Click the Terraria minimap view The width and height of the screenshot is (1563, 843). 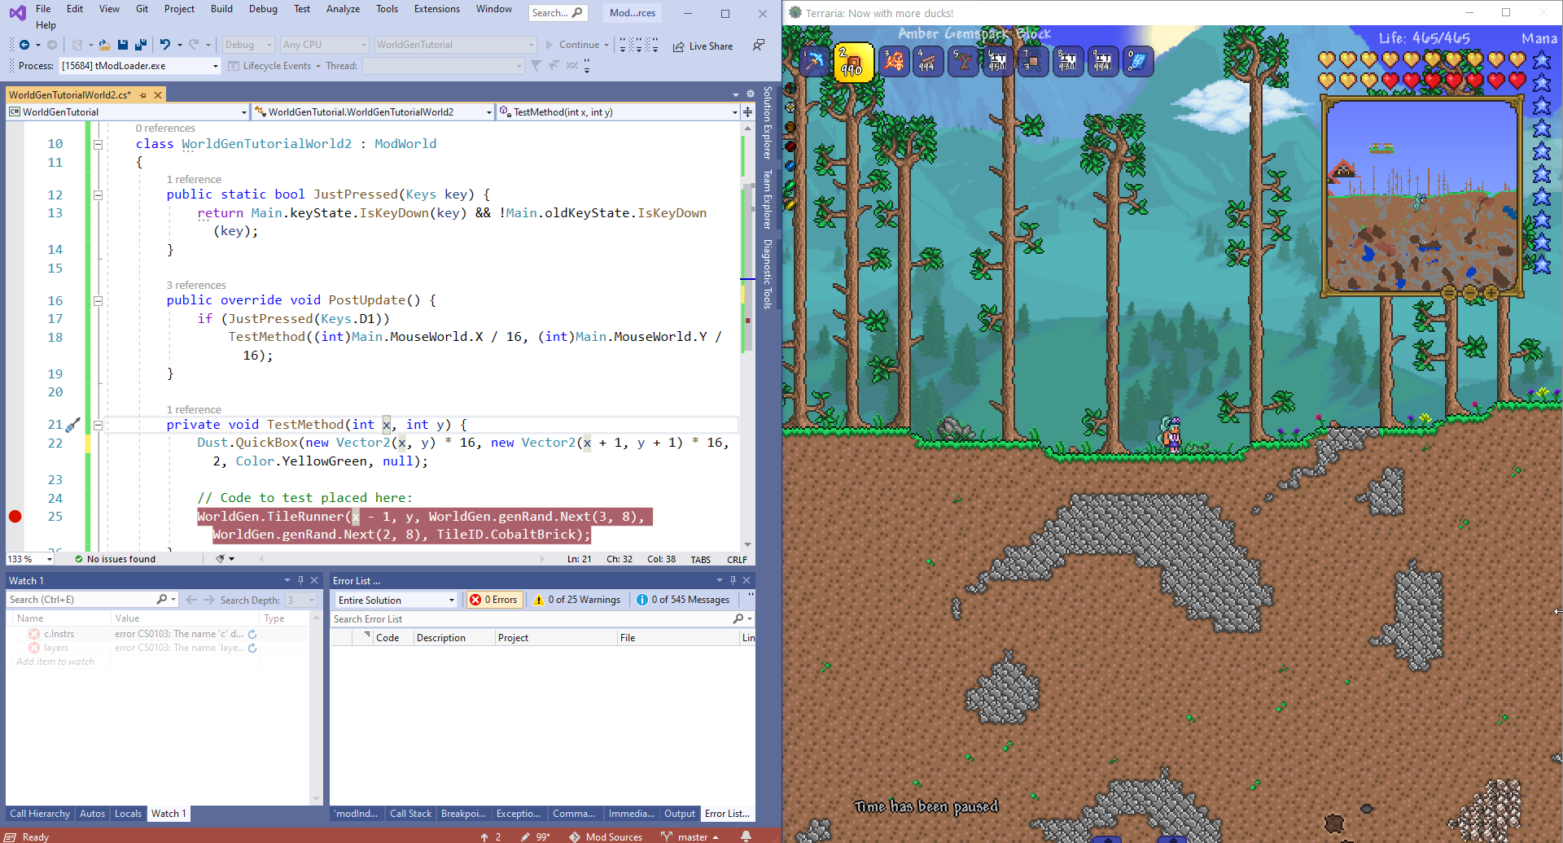point(1421,195)
